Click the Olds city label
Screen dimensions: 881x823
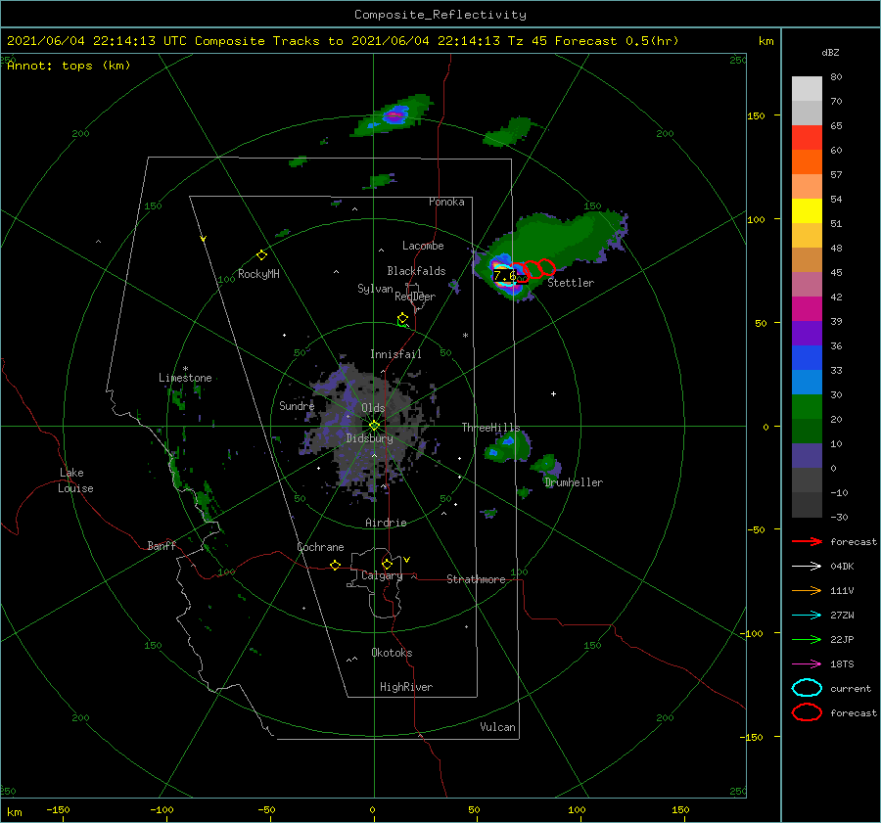pyautogui.click(x=373, y=408)
